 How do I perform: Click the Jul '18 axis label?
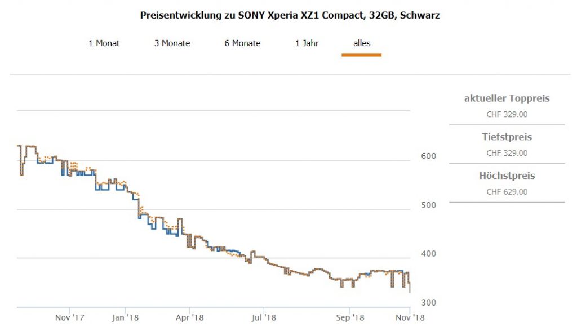click(264, 318)
